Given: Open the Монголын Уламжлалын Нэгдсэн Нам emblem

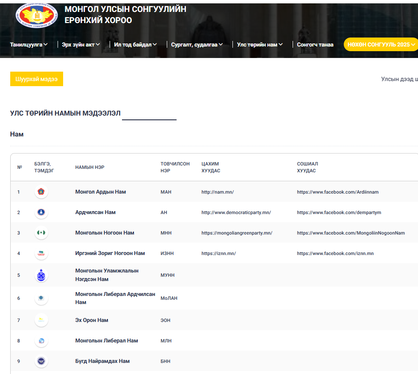Looking at the screenshot, I should 41,275.
